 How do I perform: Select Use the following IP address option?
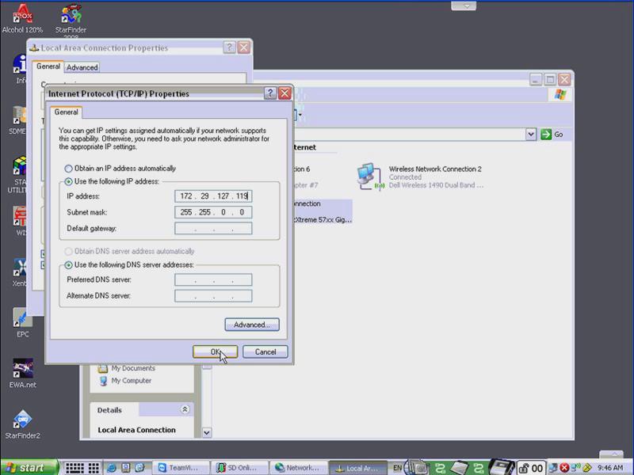68,181
